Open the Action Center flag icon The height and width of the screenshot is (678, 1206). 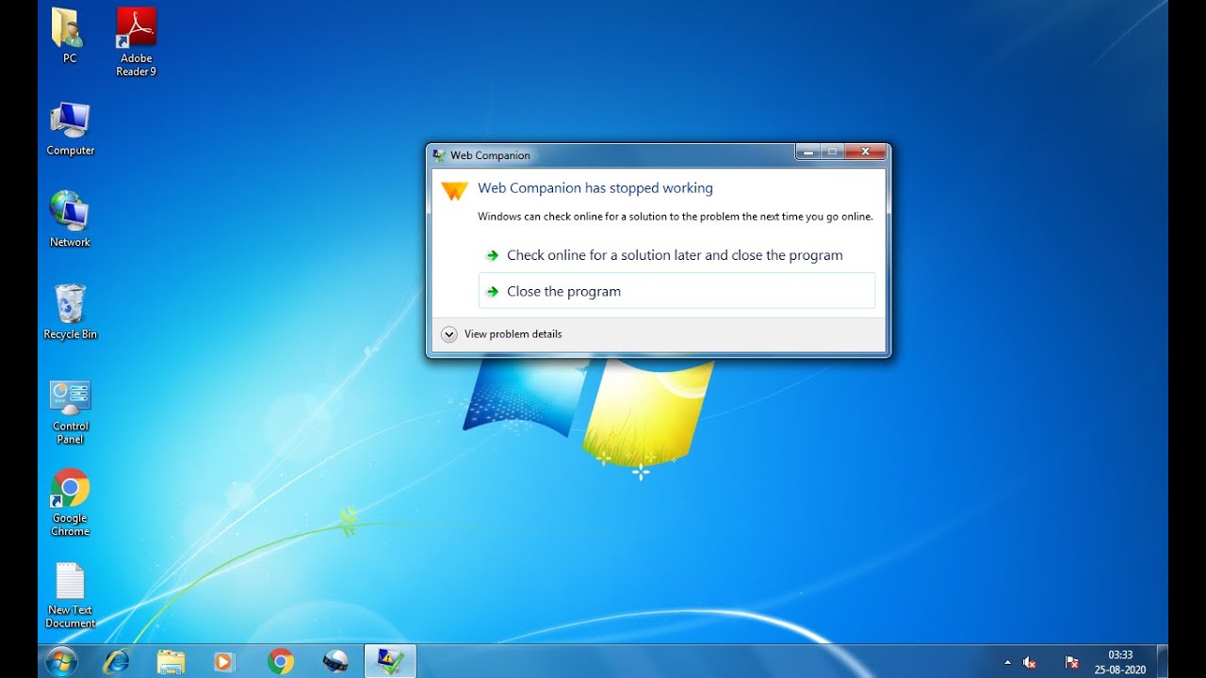tap(1071, 662)
